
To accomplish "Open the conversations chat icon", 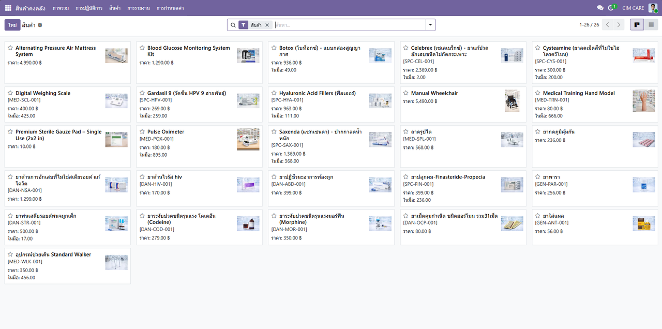I will (x=600, y=8).
